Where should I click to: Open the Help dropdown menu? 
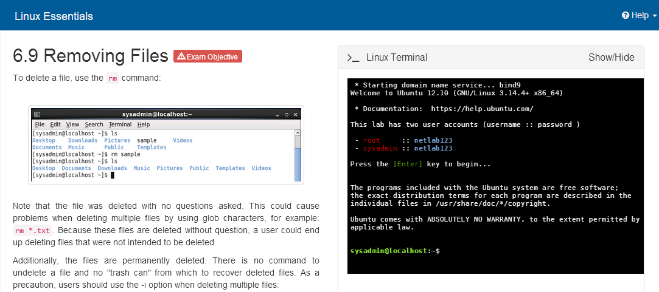coord(640,16)
